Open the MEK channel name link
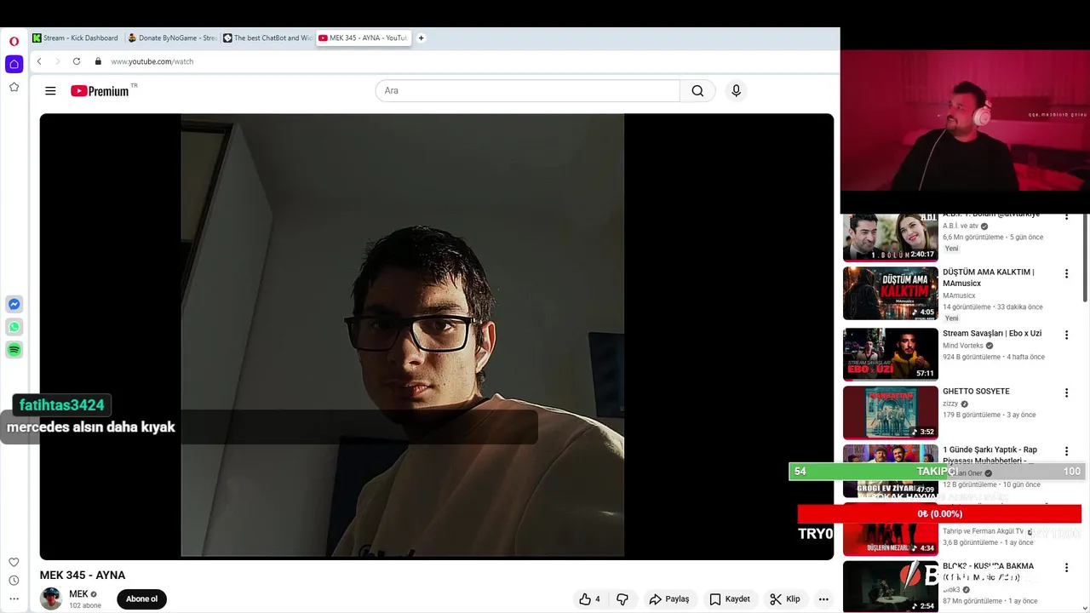The height and width of the screenshot is (613, 1090). [x=78, y=594]
